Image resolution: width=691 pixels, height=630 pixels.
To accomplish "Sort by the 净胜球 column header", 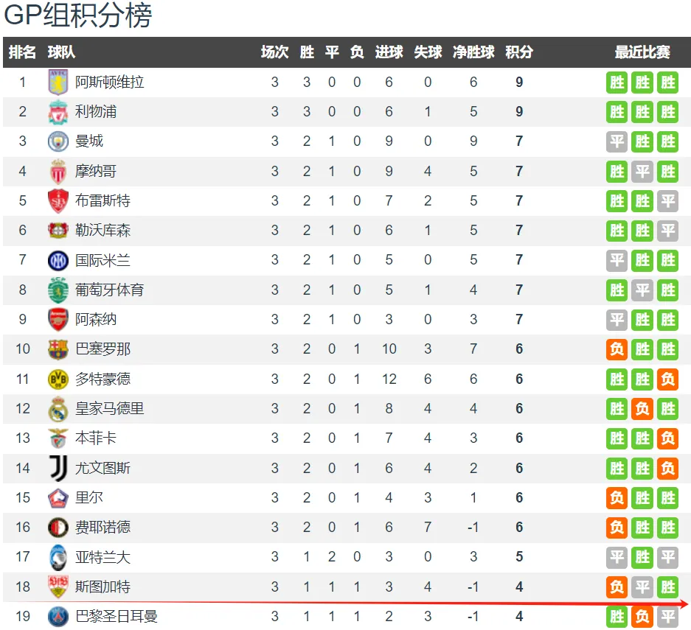I will 473,52.
